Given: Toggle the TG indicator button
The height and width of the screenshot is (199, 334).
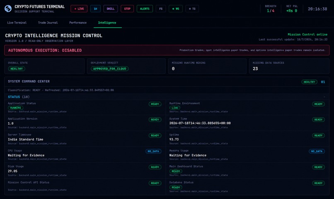Looking at the screenshot, I should 192,9.
